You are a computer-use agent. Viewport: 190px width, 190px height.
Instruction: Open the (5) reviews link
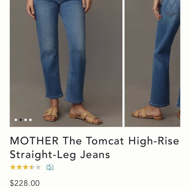point(50,167)
